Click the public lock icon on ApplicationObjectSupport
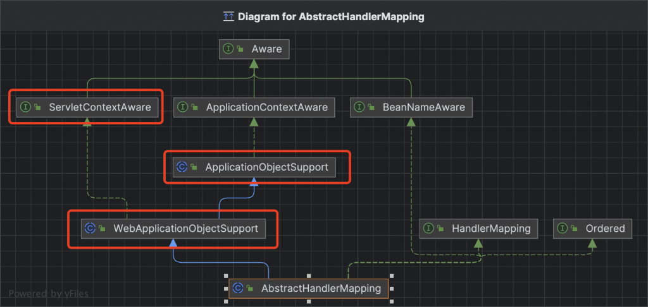648x307 pixels. [194, 167]
